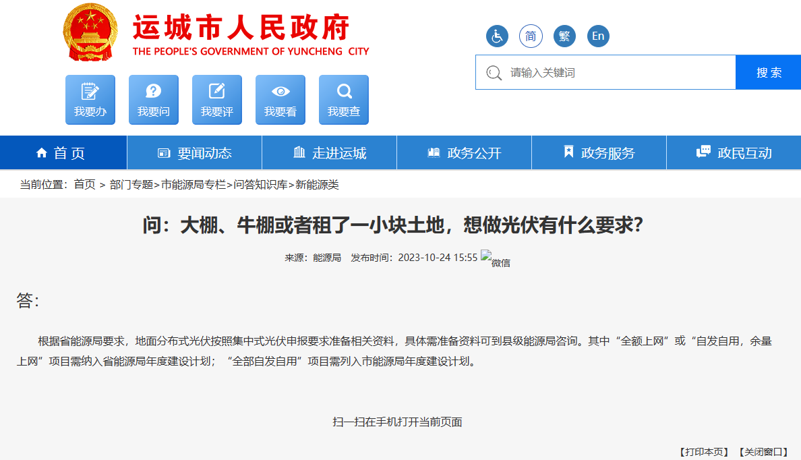801x460 pixels.
Task: Go to 首页 in navigation bar
Action: pos(61,153)
